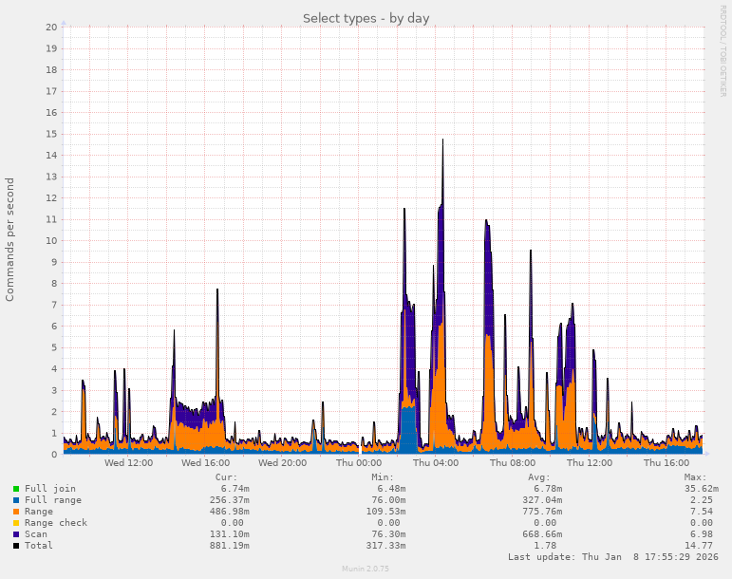Click the "Last update" timestamp text
Image resolution: width=732 pixels, height=579 pixels.
612,557
